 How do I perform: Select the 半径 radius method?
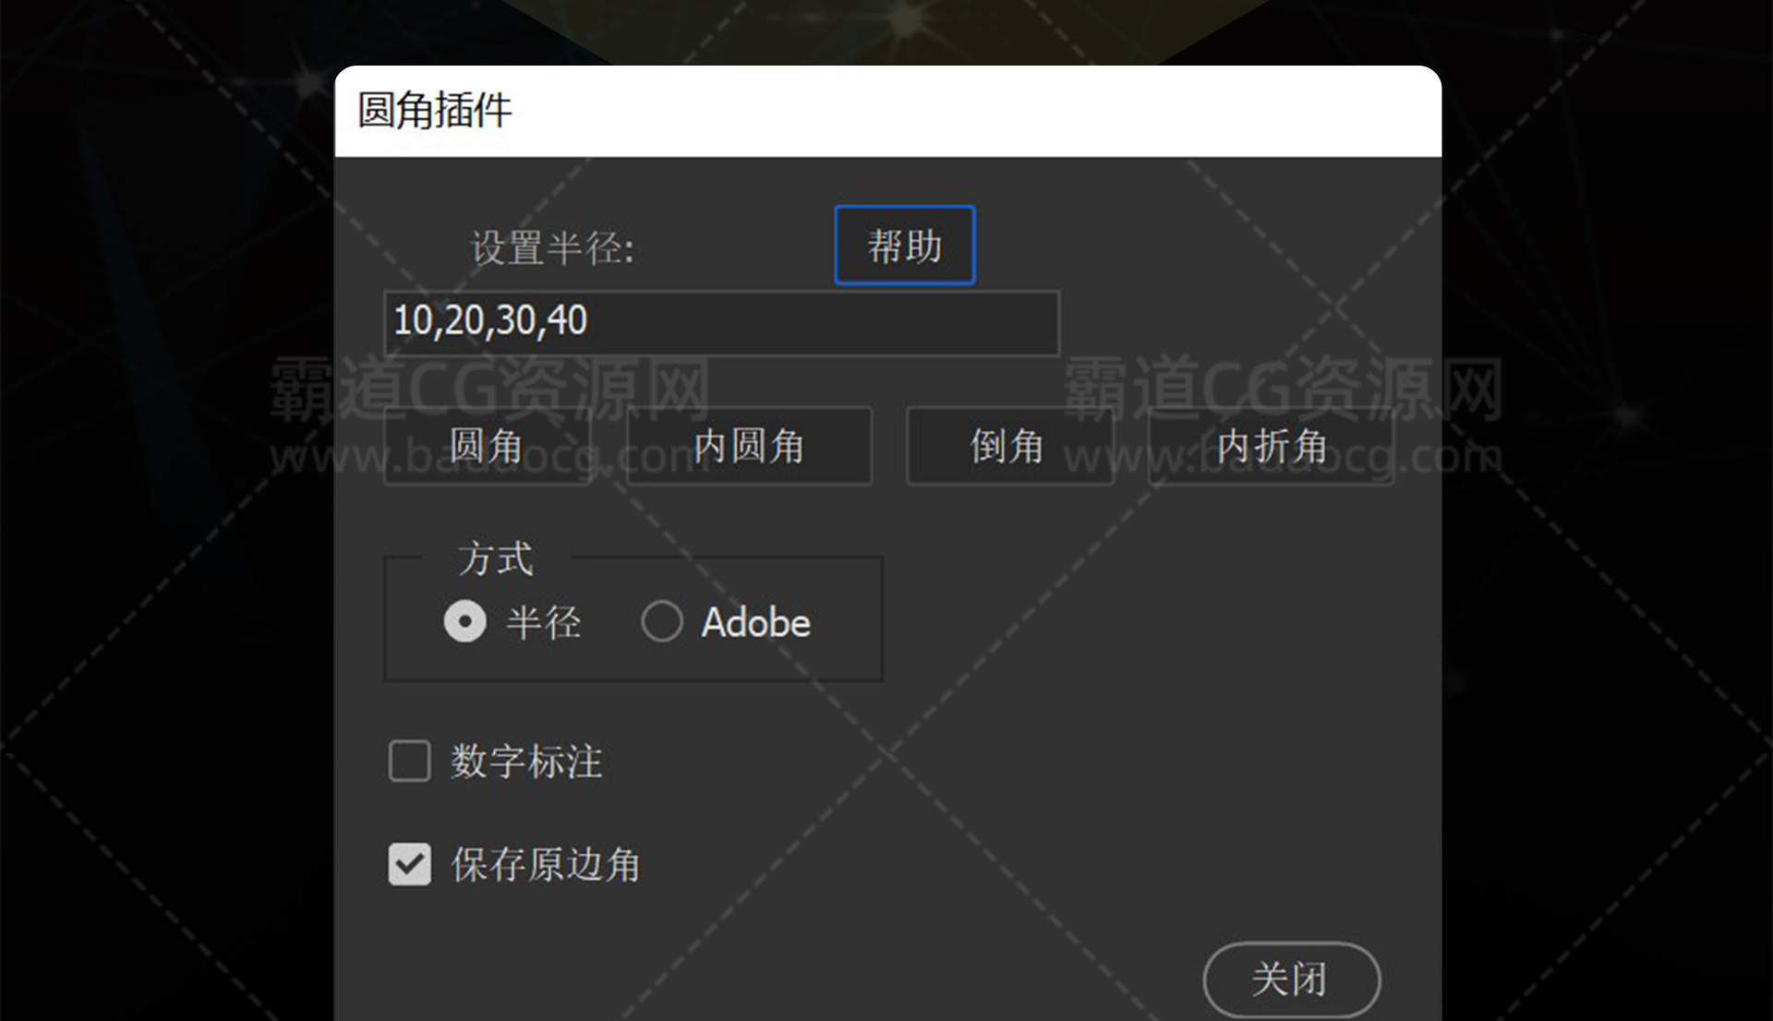coord(466,621)
